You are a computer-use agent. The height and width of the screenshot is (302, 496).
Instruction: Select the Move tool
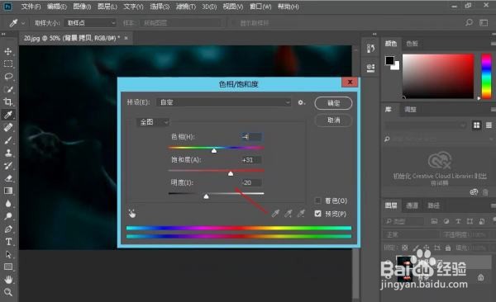click(8, 51)
